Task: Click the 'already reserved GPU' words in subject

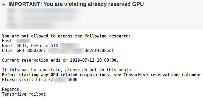Action: click(x=116, y=4)
